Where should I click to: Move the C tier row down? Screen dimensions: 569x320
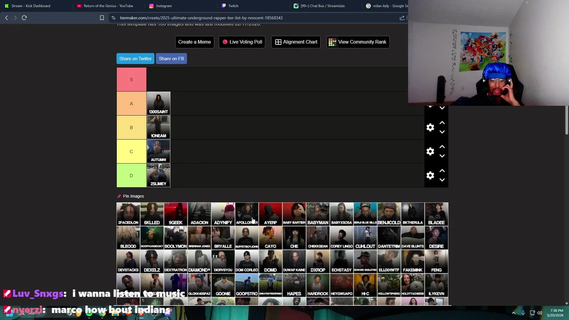point(442,156)
